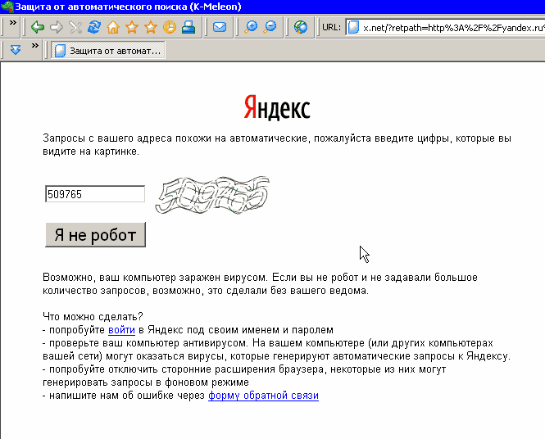545x439 pixels.
Task: Select the Защита от автомат... tab
Action: (108, 51)
